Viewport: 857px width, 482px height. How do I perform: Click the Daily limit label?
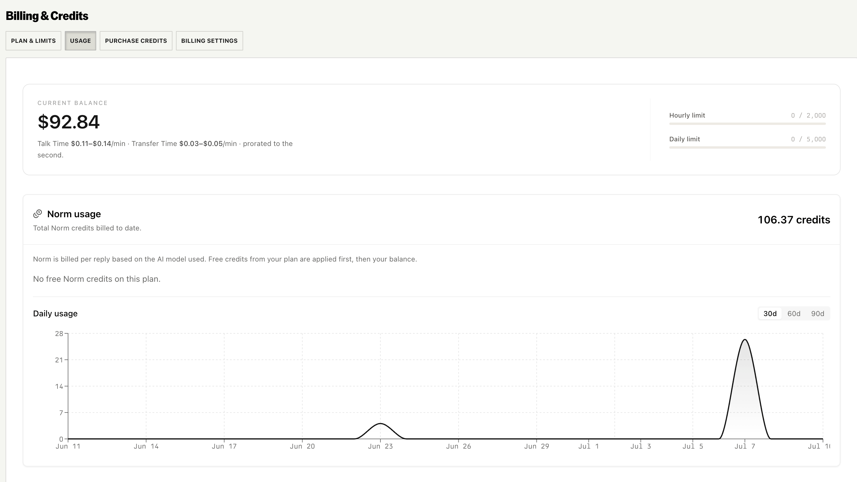[x=685, y=139]
